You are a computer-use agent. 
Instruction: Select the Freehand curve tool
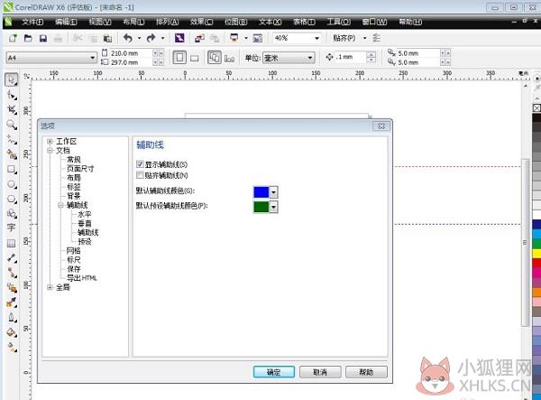(12, 140)
